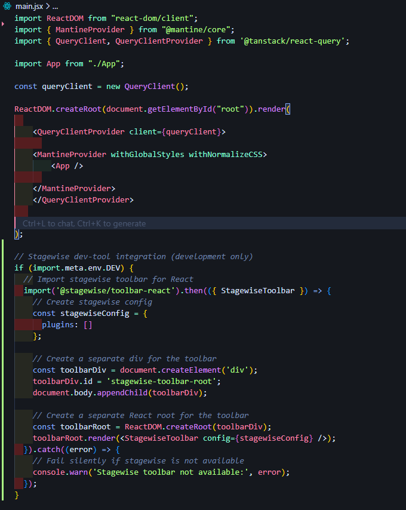
Task: Click the "root" string argument
Action: click(x=230, y=109)
